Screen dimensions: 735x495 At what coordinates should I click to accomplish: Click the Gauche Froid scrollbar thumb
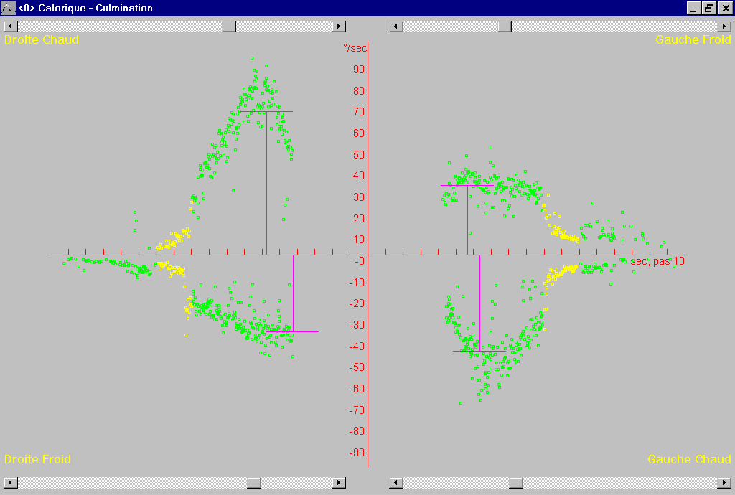click(505, 27)
